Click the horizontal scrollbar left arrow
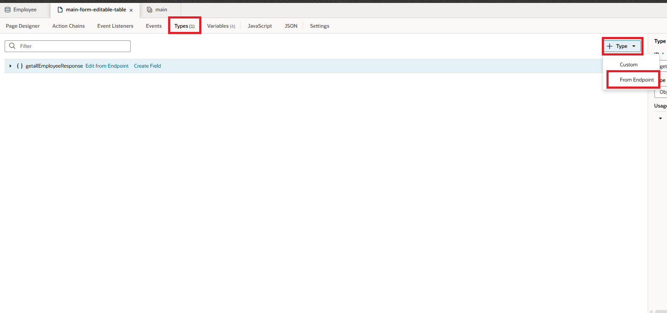 651,311
